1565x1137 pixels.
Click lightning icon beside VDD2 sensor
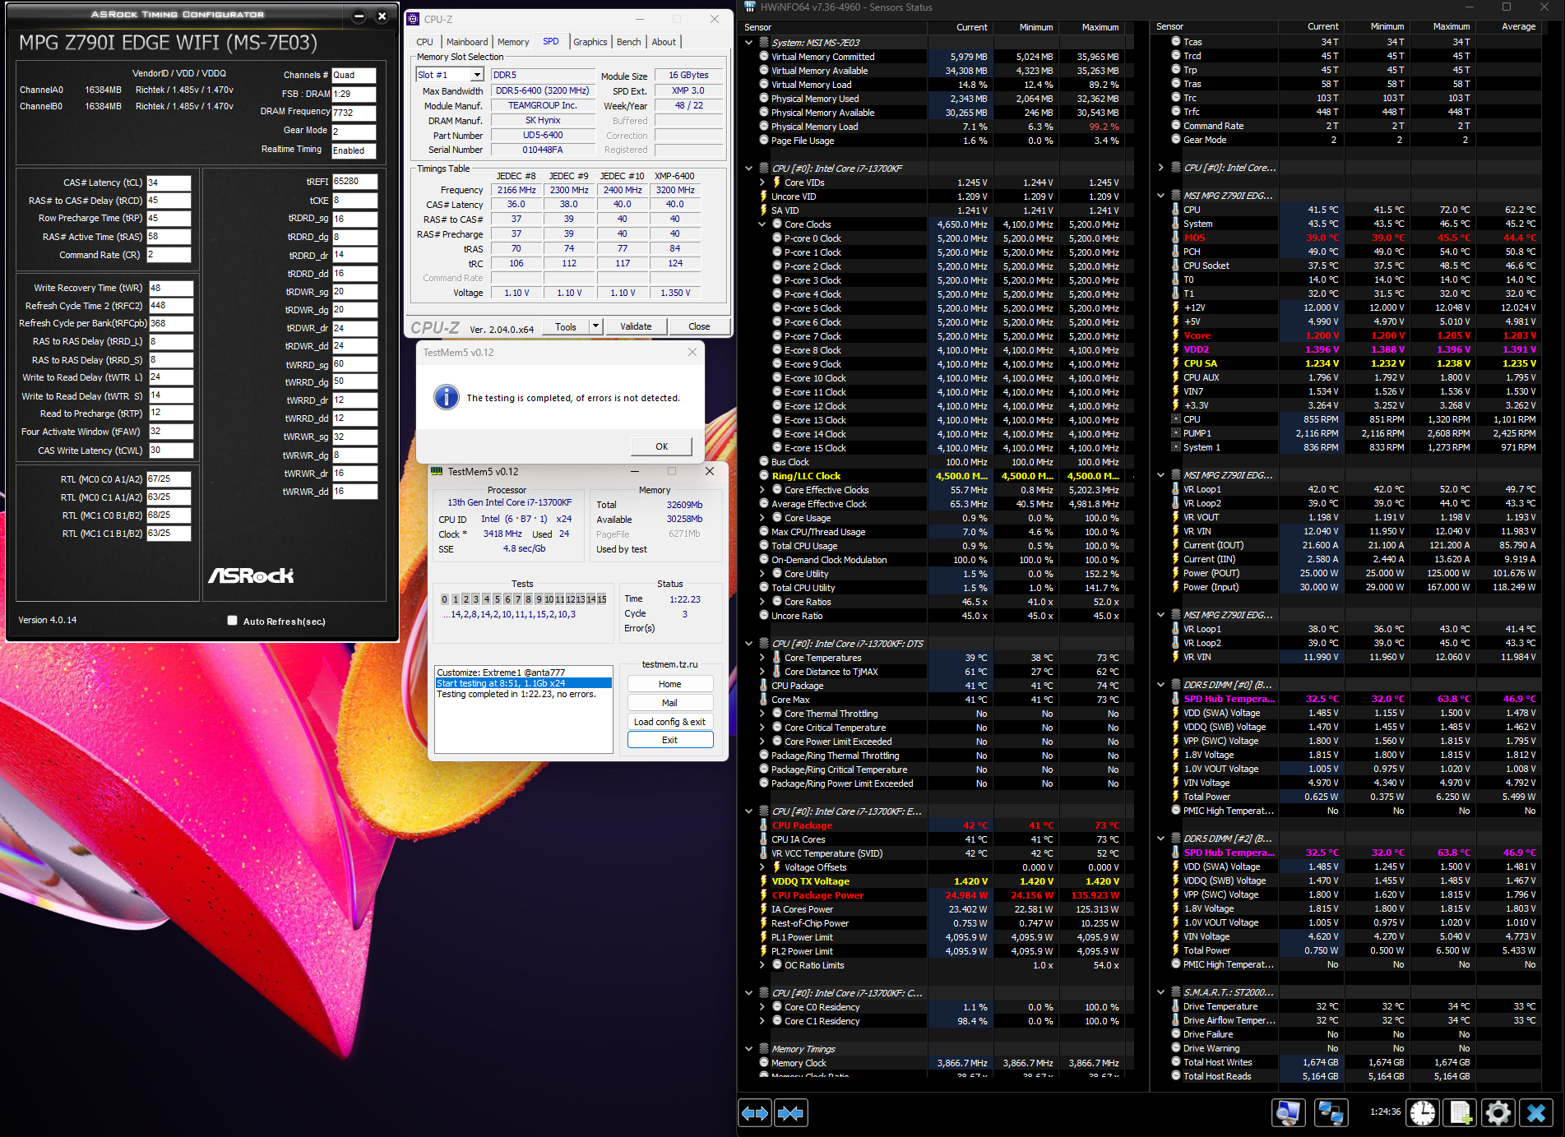coord(1176,349)
